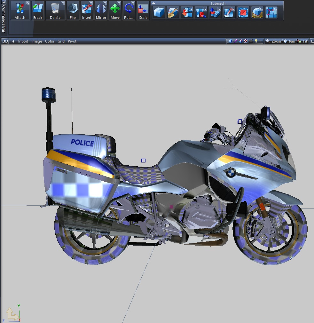
Task: Toggle the face shading cube icon
Action: click(x=240, y=41)
